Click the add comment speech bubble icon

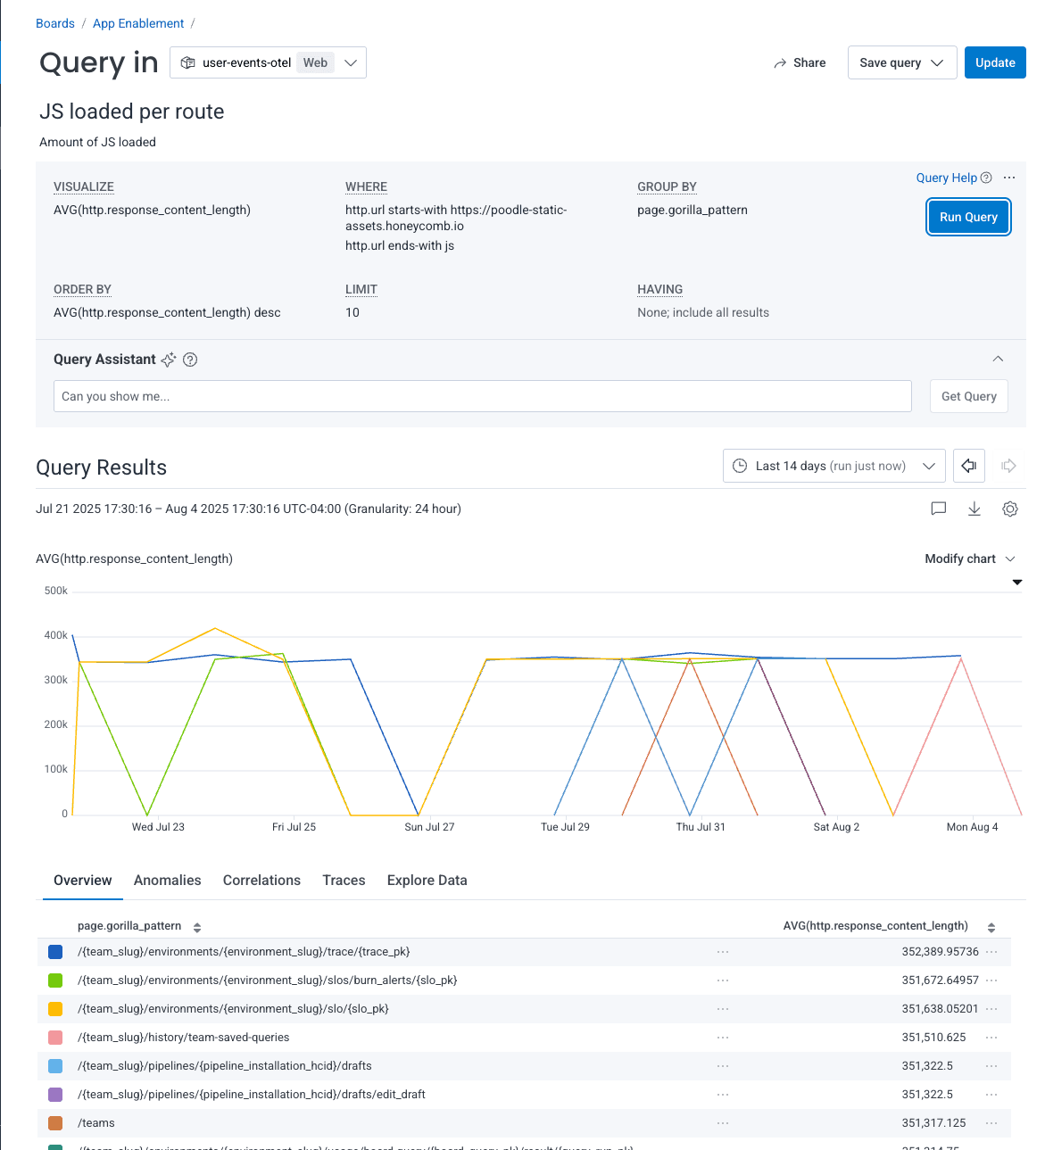click(938, 509)
